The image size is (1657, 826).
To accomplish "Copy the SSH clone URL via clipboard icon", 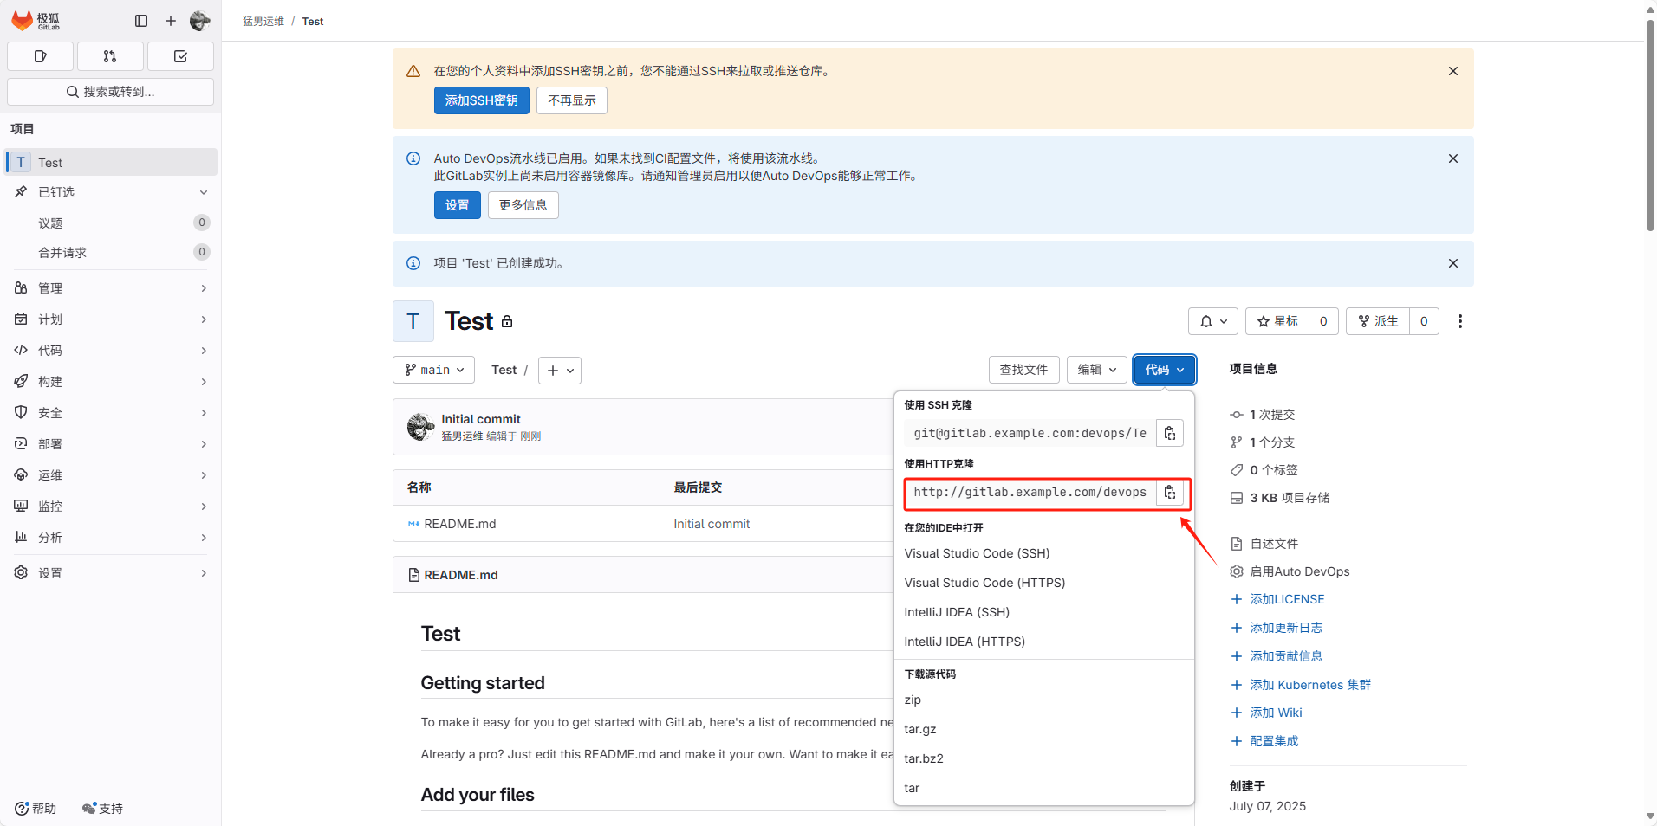I will click(x=1169, y=433).
